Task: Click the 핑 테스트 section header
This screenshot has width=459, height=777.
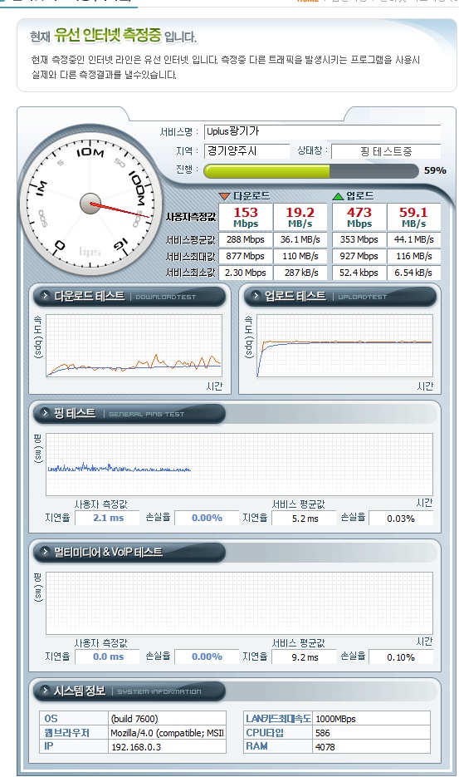Action: click(129, 413)
